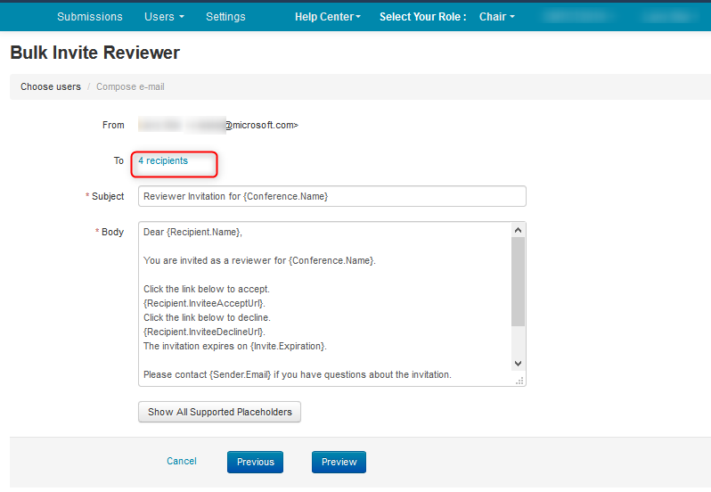Expand the Users dropdown menu

164,17
